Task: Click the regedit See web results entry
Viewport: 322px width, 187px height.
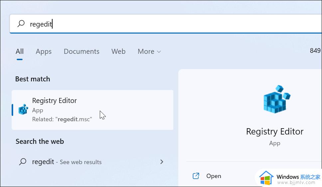Action: [x=92, y=162]
